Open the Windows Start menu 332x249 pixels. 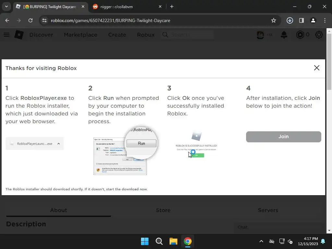[145, 241]
